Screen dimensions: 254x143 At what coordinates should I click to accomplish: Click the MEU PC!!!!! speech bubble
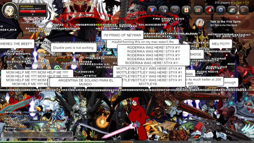221,44
